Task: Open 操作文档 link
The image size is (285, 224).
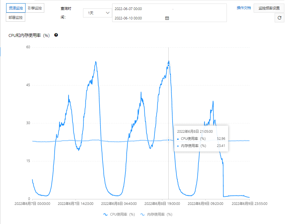Action: (244, 8)
